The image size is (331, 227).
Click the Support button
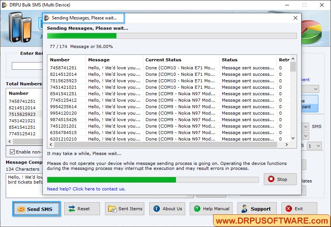pyautogui.click(x=257, y=209)
